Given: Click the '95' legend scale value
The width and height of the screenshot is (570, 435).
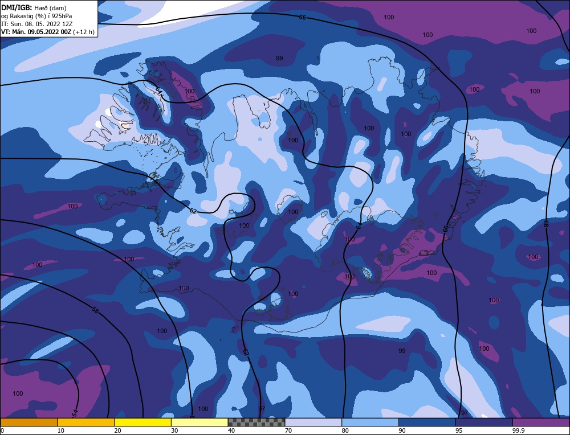Looking at the screenshot, I should coord(459,430).
